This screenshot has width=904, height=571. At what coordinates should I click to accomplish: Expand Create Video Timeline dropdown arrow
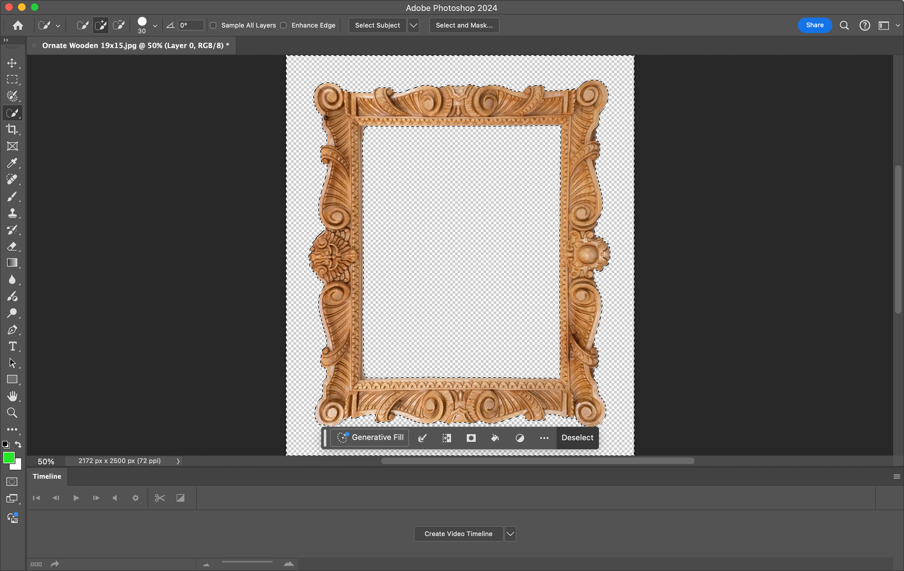tap(510, 533)
